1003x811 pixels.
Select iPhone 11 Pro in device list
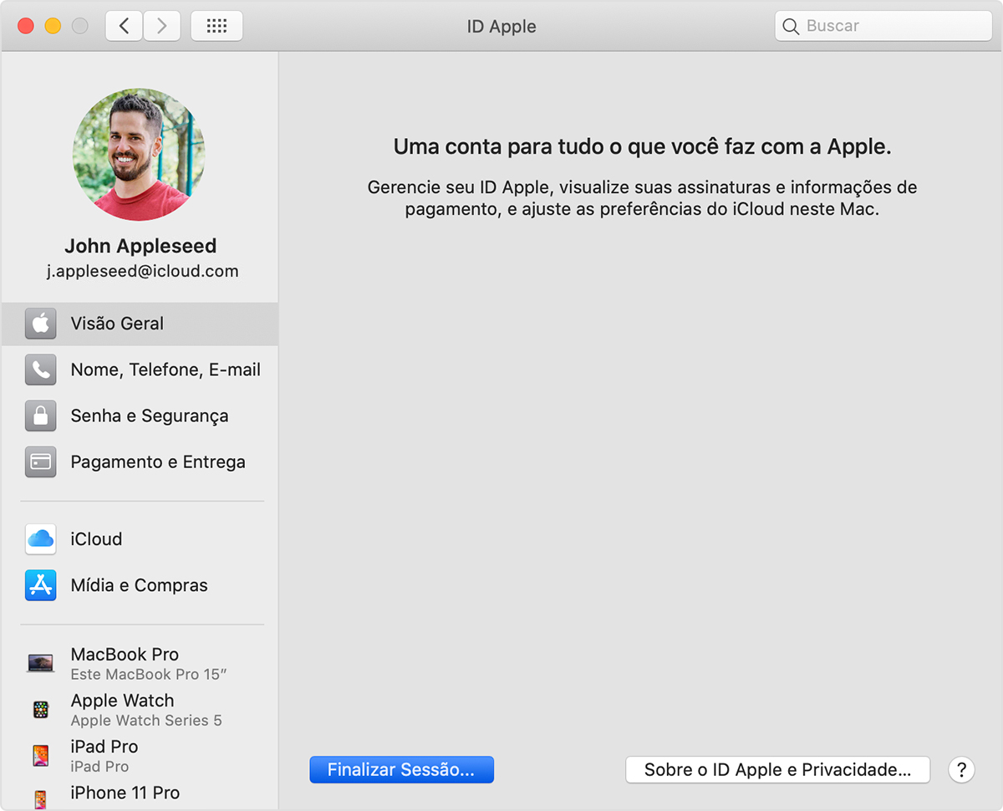click(125, 793)
